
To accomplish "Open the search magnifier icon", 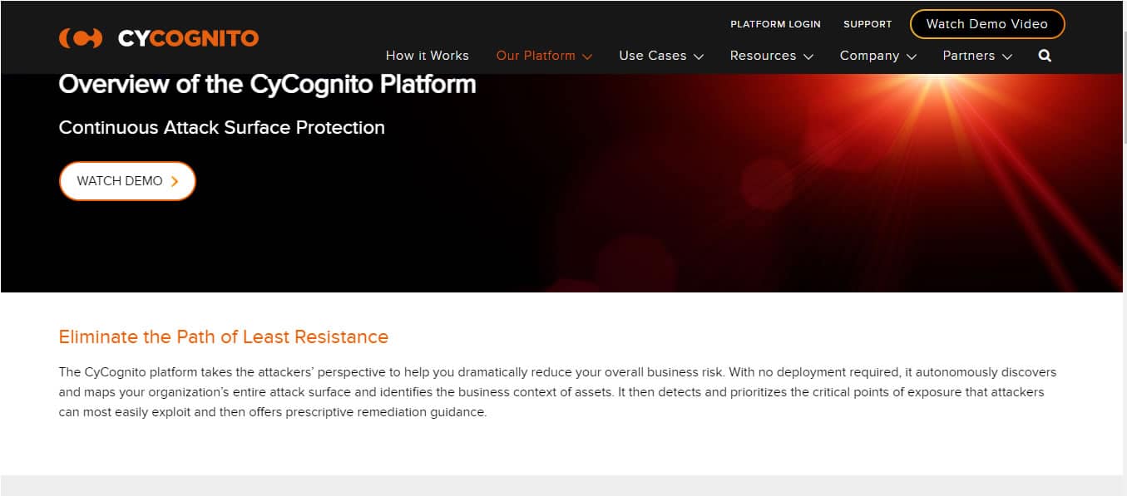I will 1045,56.
